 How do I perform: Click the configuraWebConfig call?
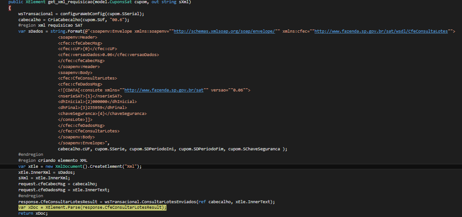pos(82,14)
